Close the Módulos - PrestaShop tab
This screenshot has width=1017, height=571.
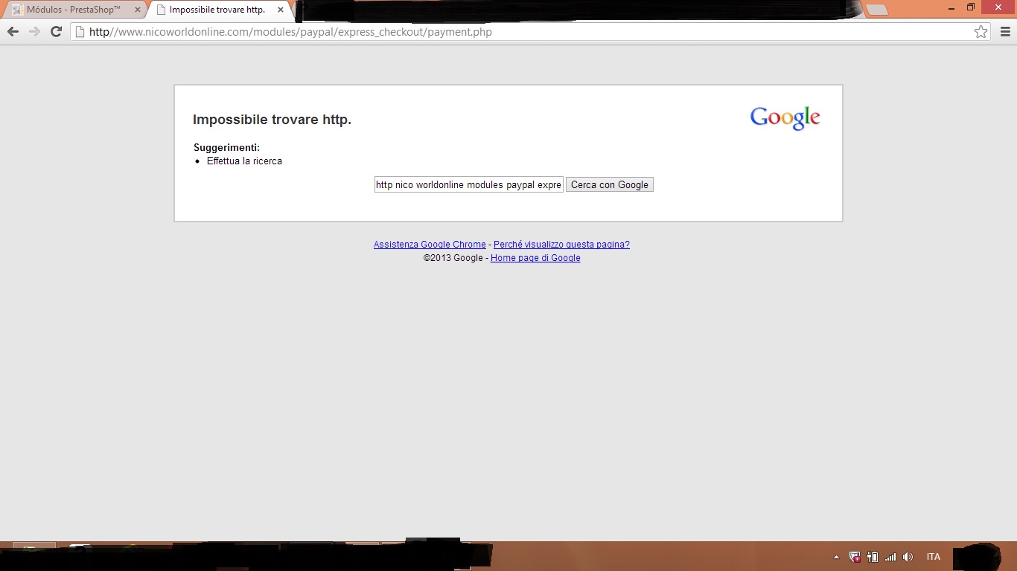[138, 10]
